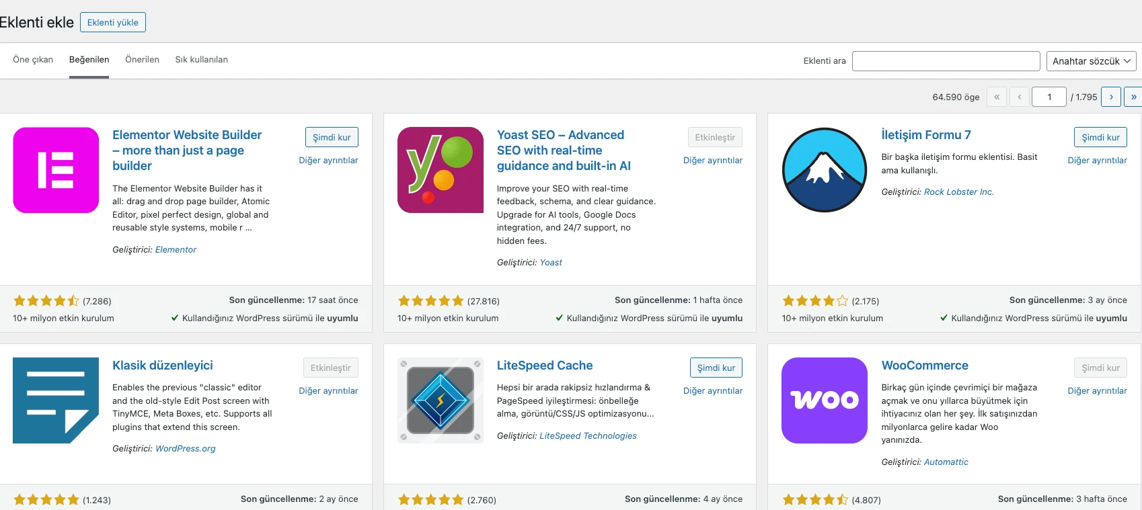The height and width of the screenshot is (510, 1142).
Task: Go to next page arrow in pagination
Action: coord(1111,97)
